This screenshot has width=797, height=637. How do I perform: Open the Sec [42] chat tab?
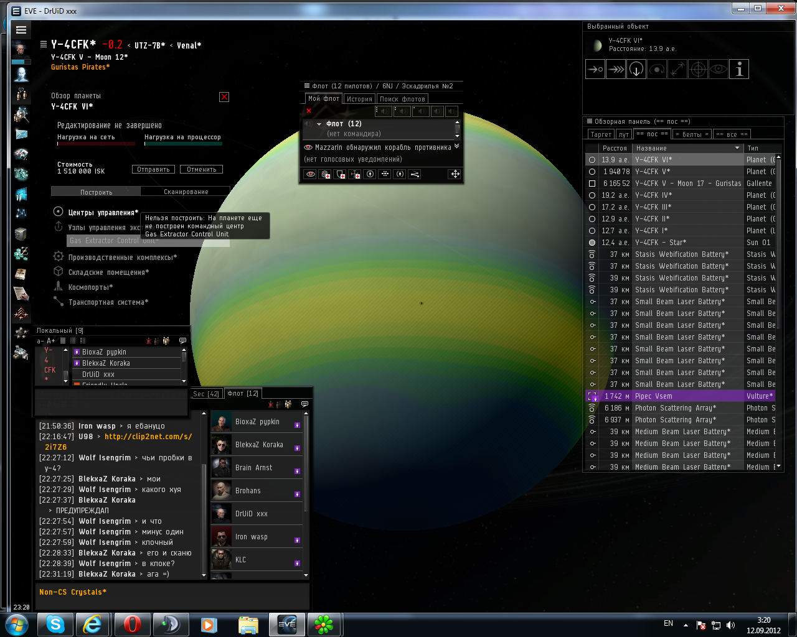206,394
